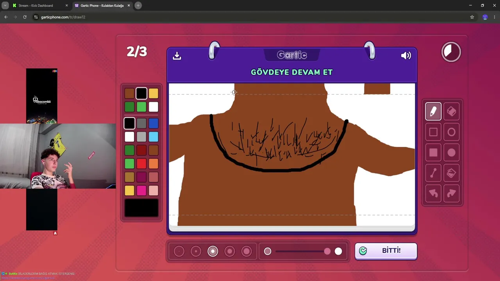Pick yellow from the recent colors row
Image resolution: width=500 pixels, height=281 pixels.
click(154, 93)
